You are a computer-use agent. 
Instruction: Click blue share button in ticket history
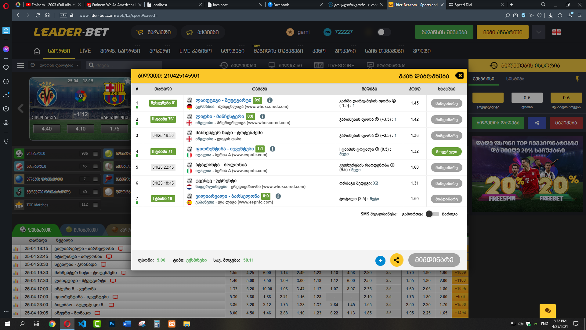537,123
